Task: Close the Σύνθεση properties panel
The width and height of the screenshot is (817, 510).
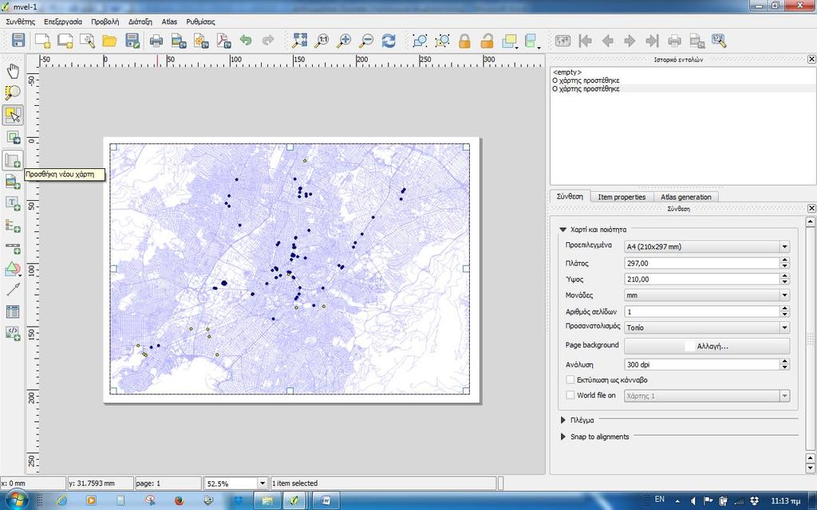Action: click(x=811, y=208)
